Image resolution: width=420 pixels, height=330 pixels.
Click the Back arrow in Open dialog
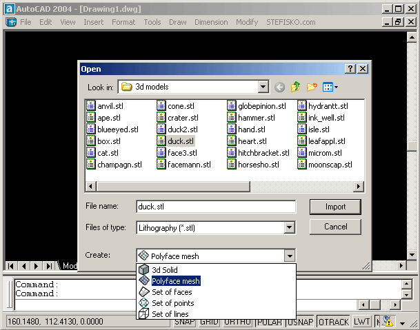pyautogui.click(x=279, y=87)
